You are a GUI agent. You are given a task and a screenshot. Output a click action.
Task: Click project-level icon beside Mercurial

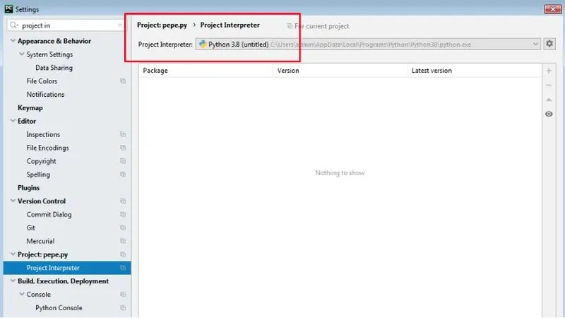(x=123, y=241)
